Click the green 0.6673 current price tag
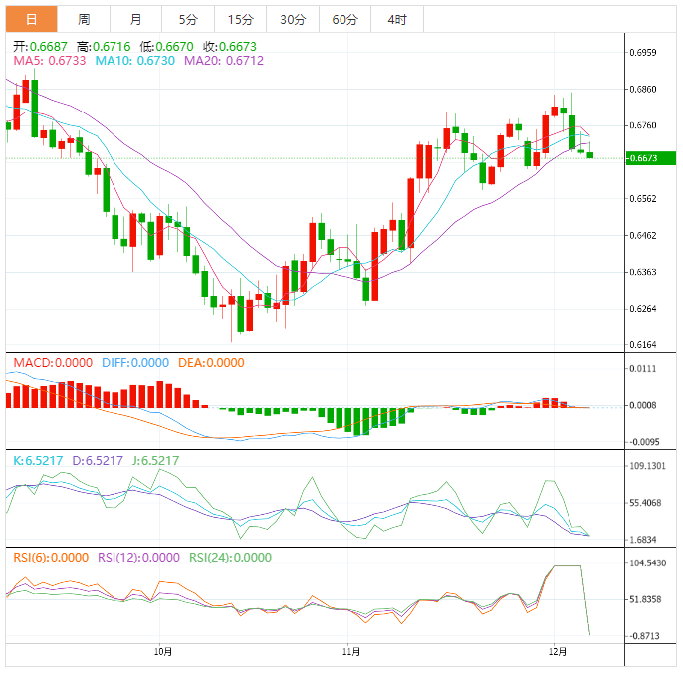 tap(651, 158)
